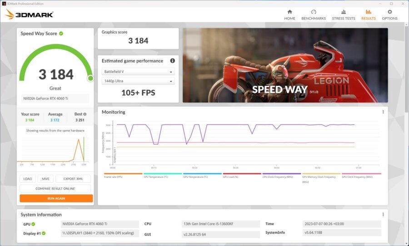The height and width of the screenshot is (246, 409).
Task: Click the 'Showing results from the same hardware' text
Action: [x=55, y=131]
